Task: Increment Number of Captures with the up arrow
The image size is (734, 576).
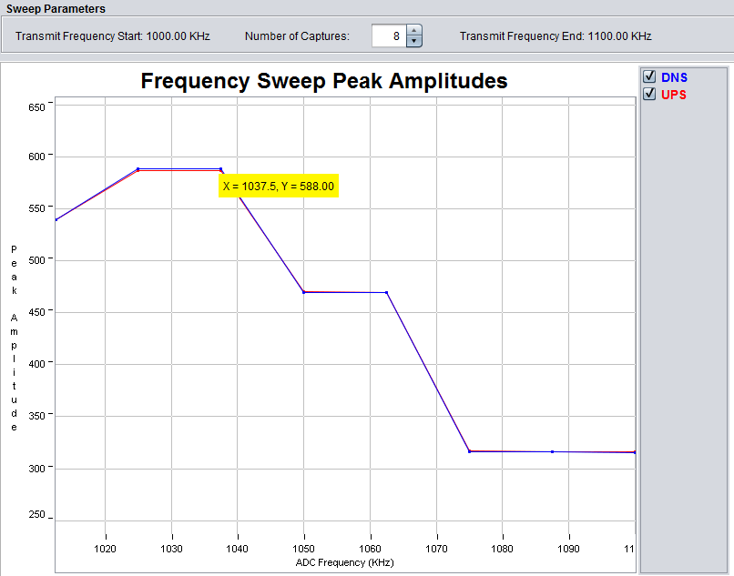Action: [x=414, y=31]
